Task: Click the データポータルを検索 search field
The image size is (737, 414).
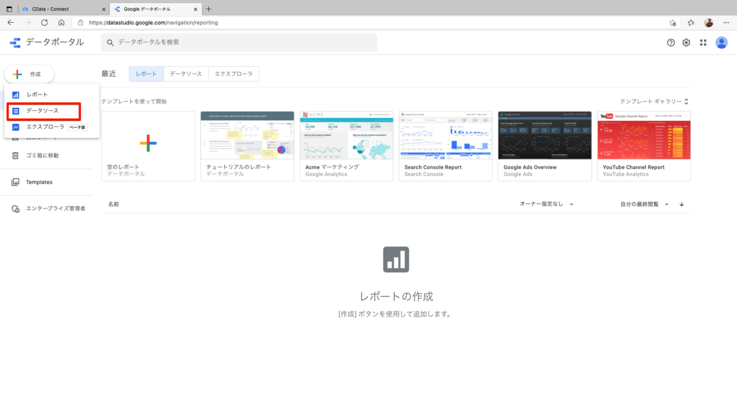Action: point(239,42)
